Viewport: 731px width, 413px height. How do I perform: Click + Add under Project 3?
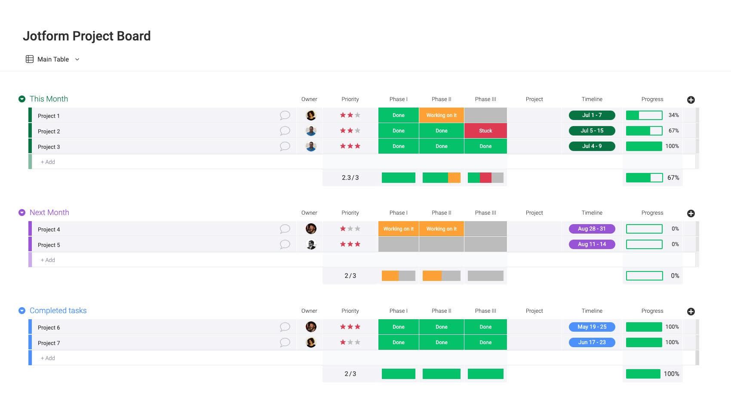pos(47,162)
